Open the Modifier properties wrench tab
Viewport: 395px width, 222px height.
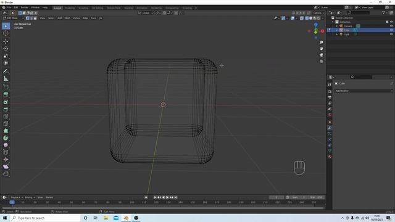click(x=330, y=128)
